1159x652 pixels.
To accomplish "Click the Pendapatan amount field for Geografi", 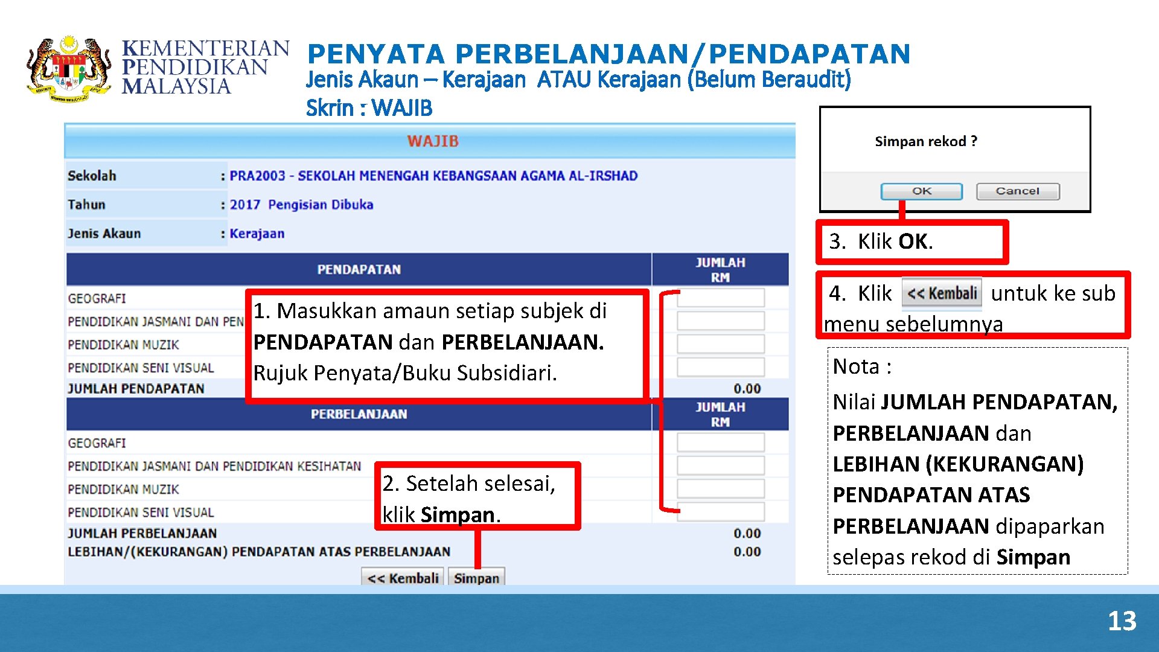I will tap(720, 298).
